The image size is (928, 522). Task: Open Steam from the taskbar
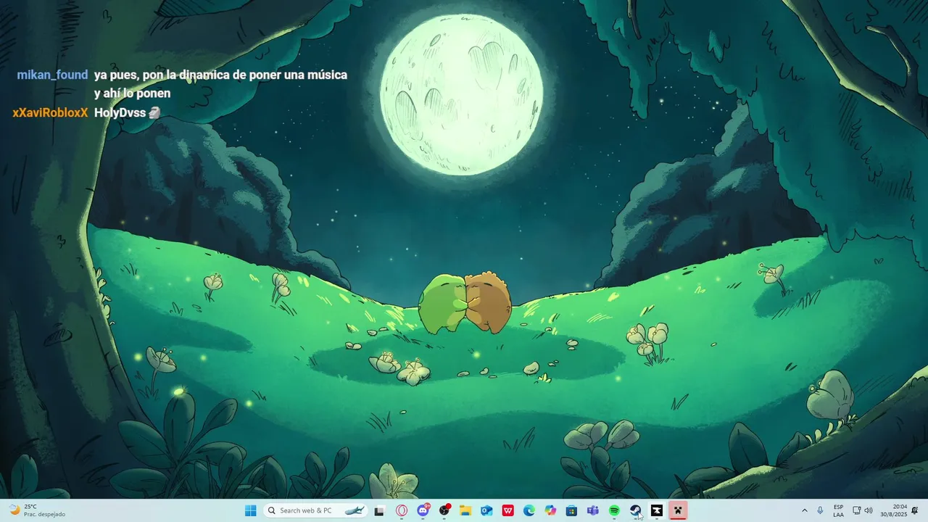click(635, 510)
